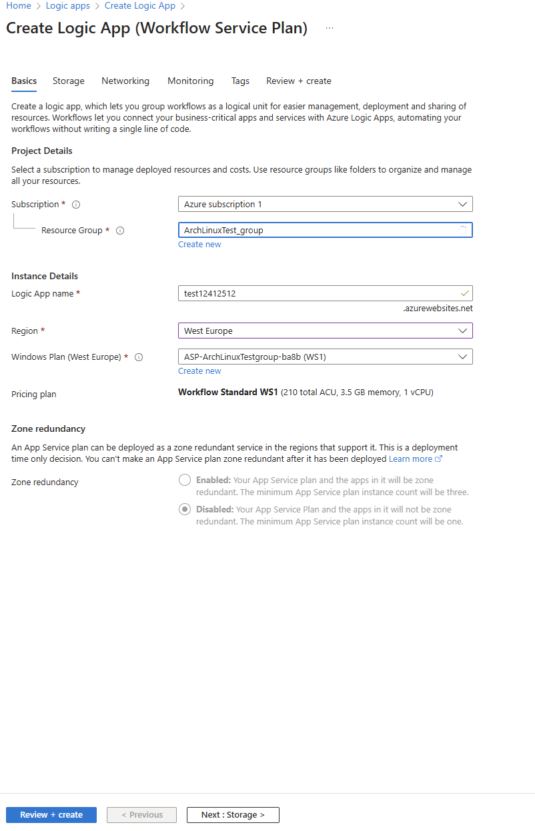Switch to the Storage tab
Viewport: 535px width, 831px height.
click(x=69, y=81)
